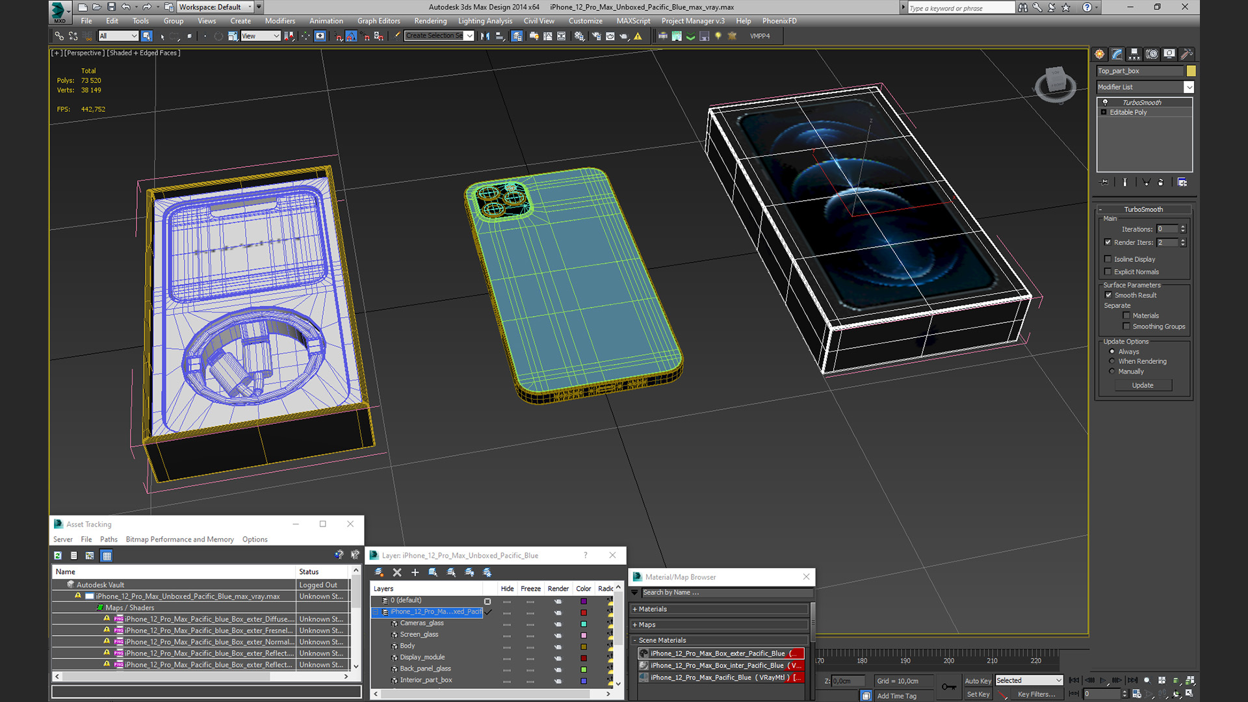Click the Undo arrow icon

point(126,7)
